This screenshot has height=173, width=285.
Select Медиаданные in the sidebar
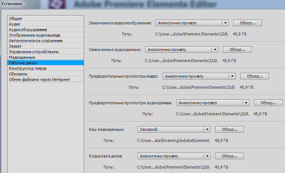click(x=46, y=57)
